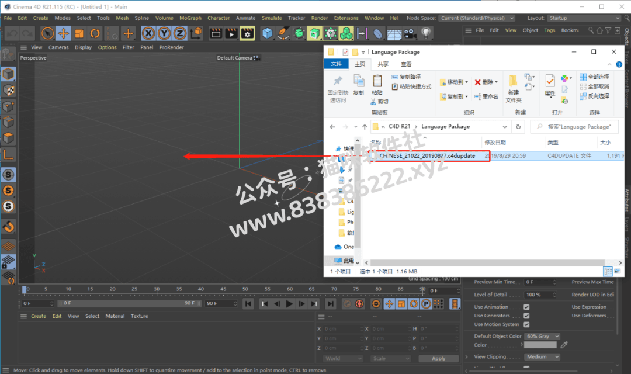631x374 pixels.
Task: Toggle X-axis lock
Action: pyautogui.click(x=148, y=33)
